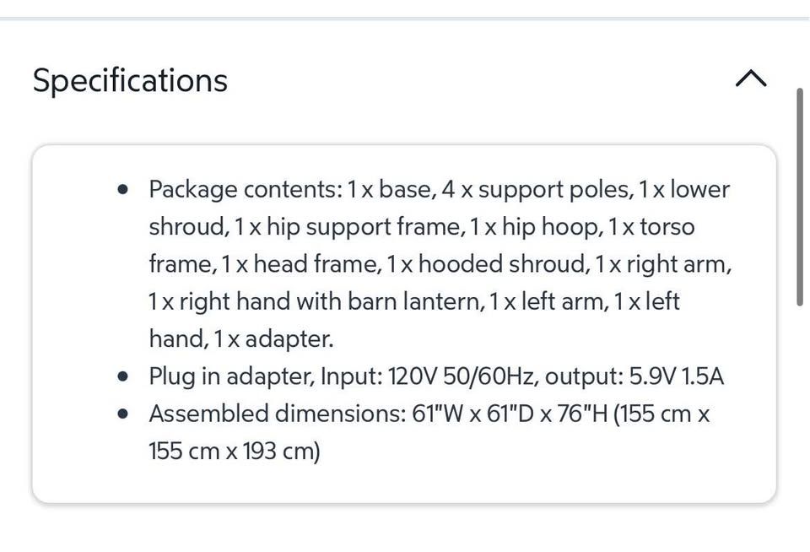The height and width of the screenshot is (552, 810).
Task: Click the bullet dot beside Plug in adapter
Action: pyautogui.click(x=122, y=376)
